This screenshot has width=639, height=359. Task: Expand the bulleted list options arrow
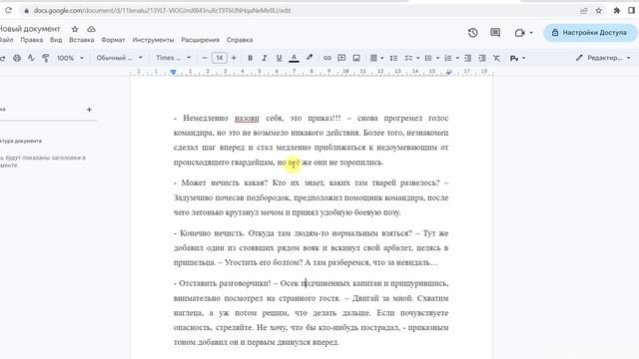437,58
